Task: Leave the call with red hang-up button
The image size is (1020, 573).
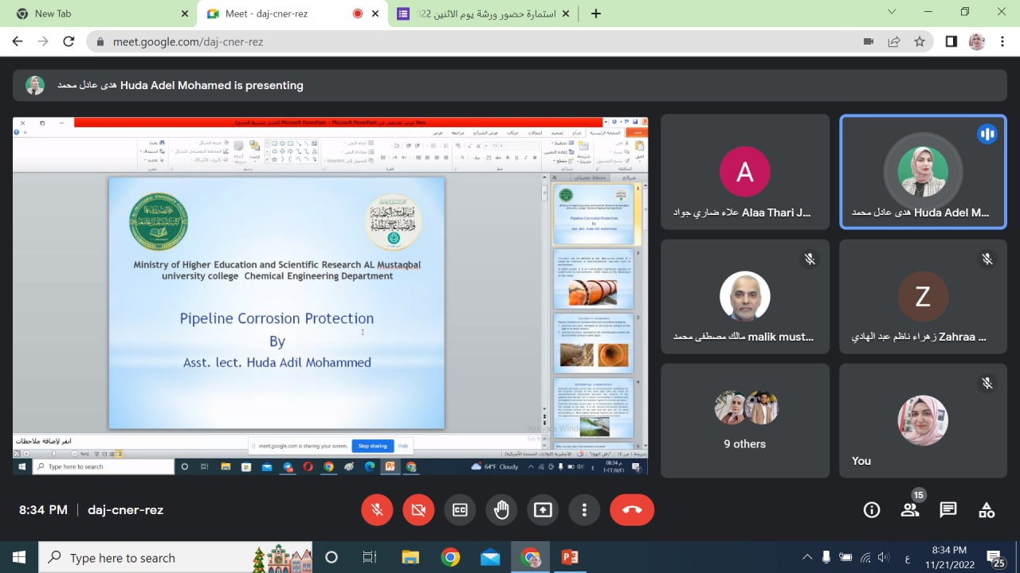Action: [632, 510]
